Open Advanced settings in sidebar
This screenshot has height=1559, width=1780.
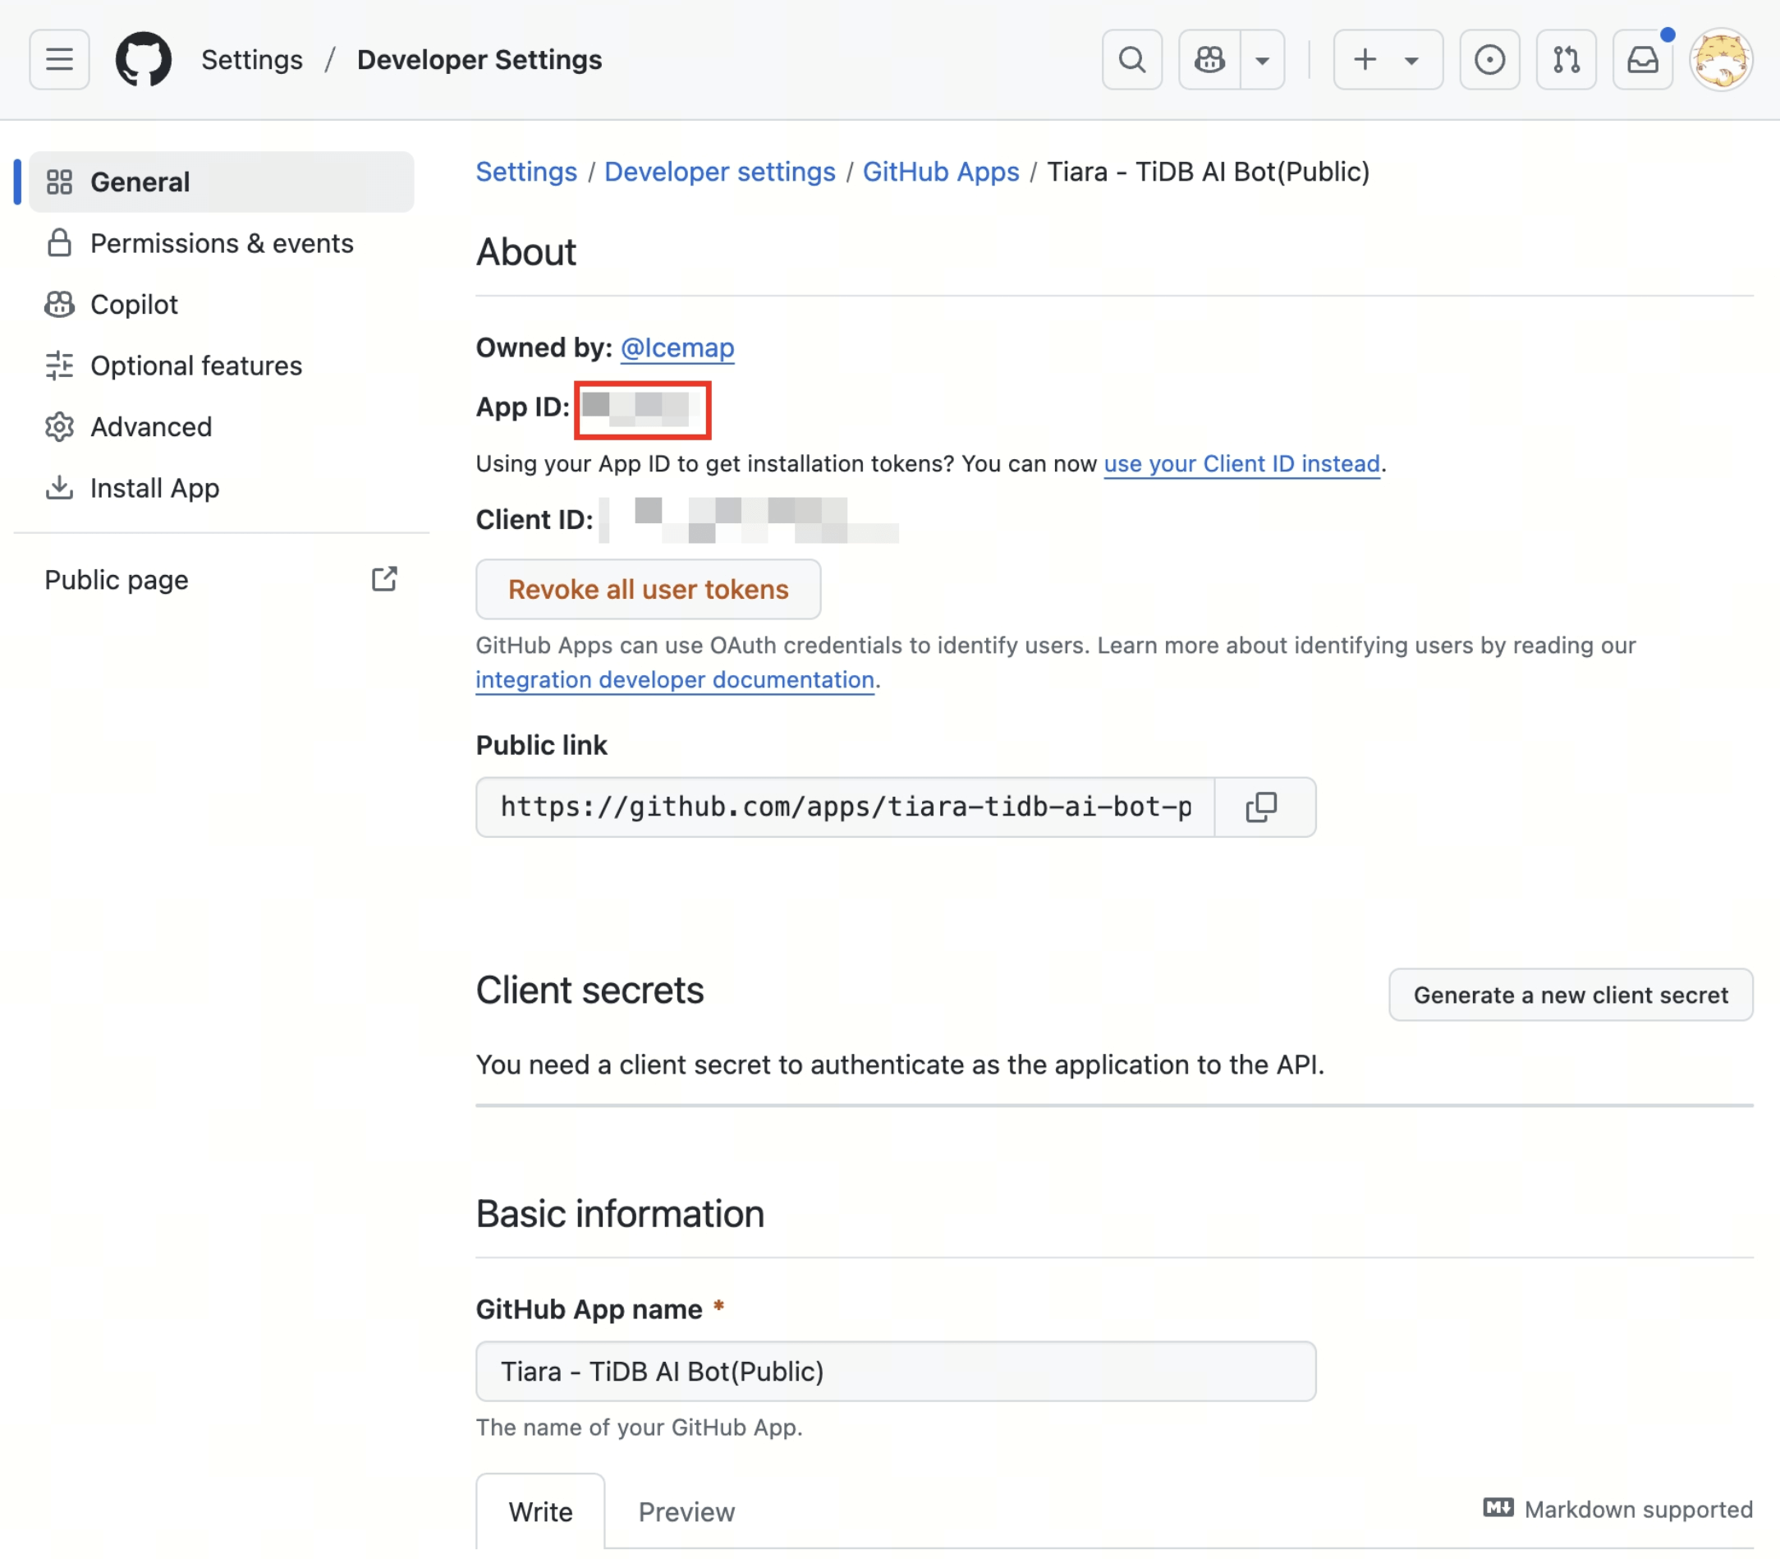click(222, 427)
